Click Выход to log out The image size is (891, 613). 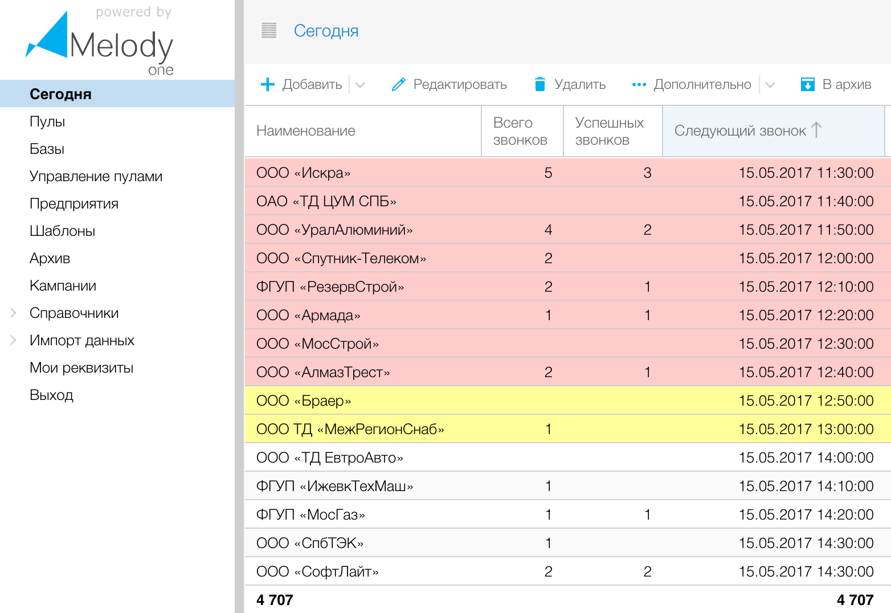(x=51, y=395)
